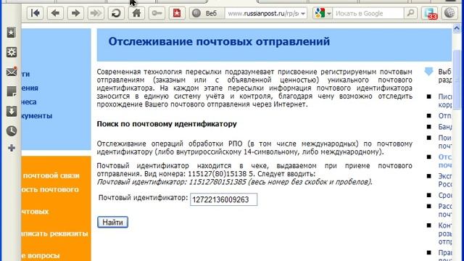Open the кументы link in blue left menu
This screenshot has height=261, width=464.
click(37, 116)
